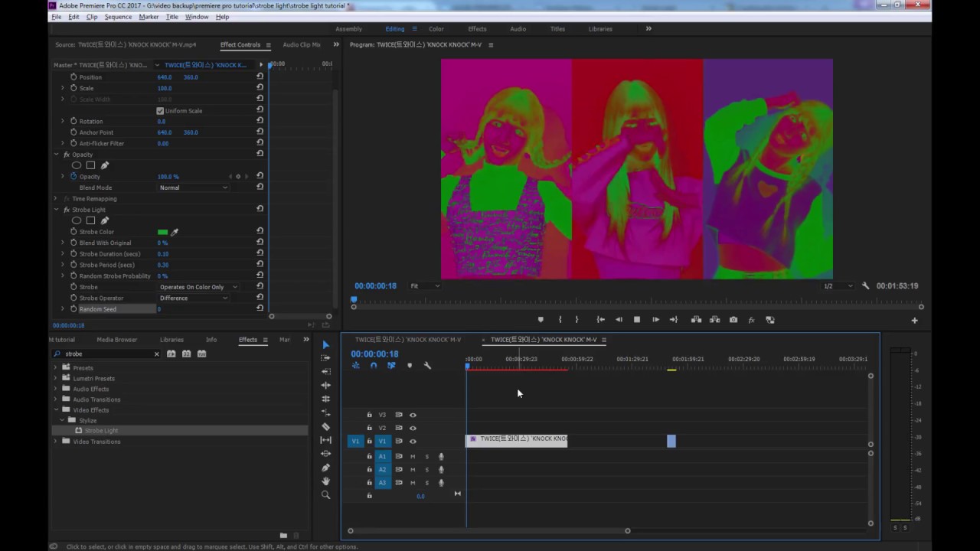Click into the Effects search box

[x=106, y=354]
